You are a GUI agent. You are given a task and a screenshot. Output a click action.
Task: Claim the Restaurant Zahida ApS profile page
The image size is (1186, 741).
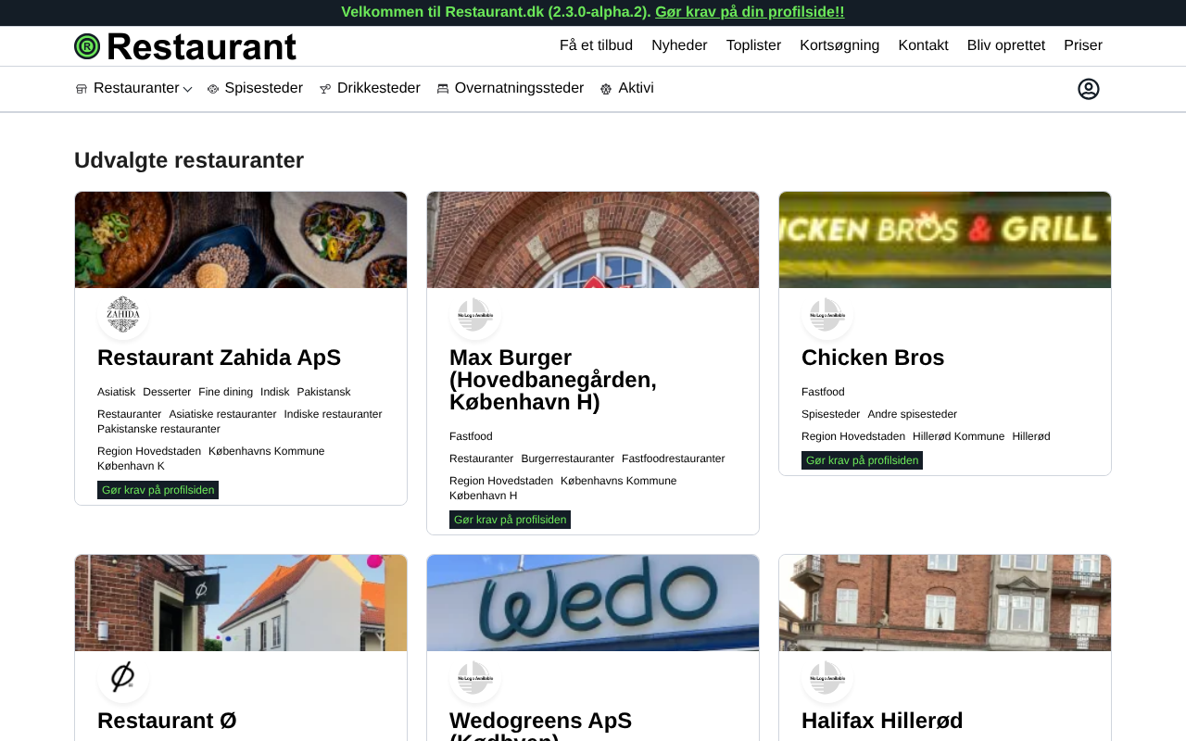(158, 490)
